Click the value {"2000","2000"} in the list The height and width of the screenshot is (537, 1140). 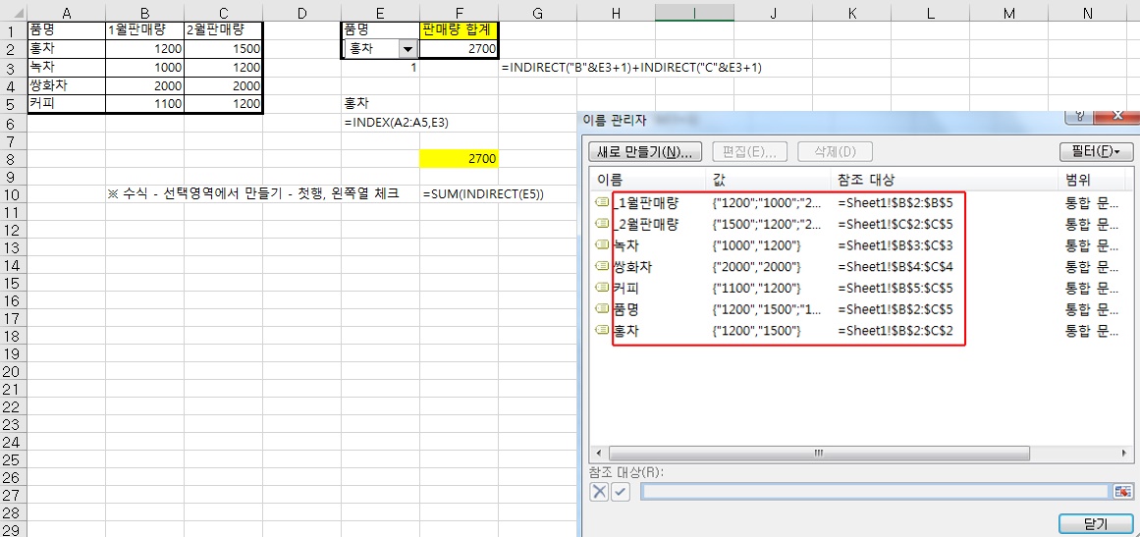[757, 267]
